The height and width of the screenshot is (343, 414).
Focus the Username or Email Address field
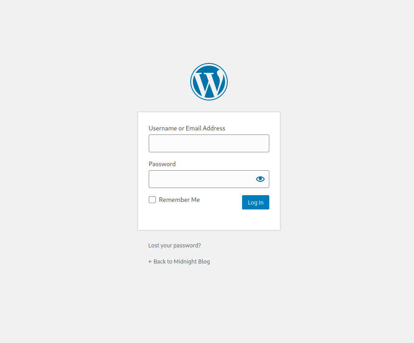[x=209, y=143]
